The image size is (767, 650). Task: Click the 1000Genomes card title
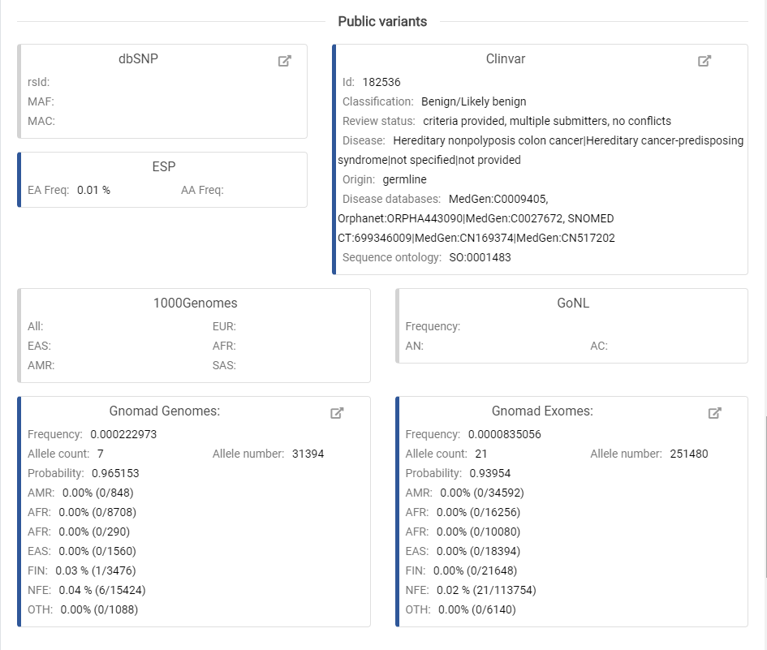coord(195,303)
